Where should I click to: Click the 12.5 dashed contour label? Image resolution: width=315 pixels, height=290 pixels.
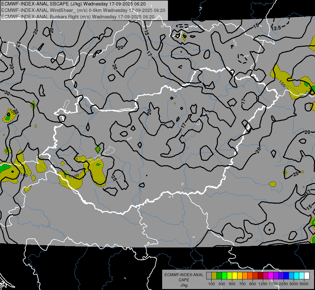(x=276, y=28)
